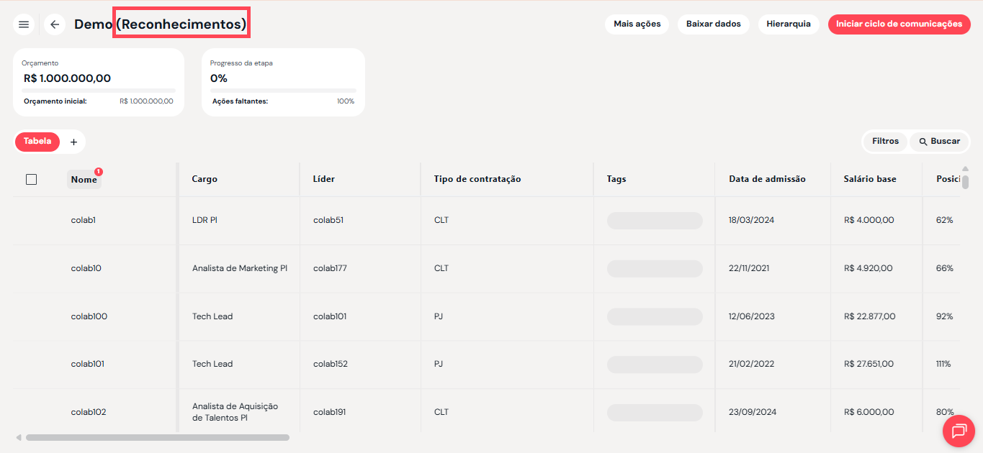Click the Cargo column header

coord(205,179)
